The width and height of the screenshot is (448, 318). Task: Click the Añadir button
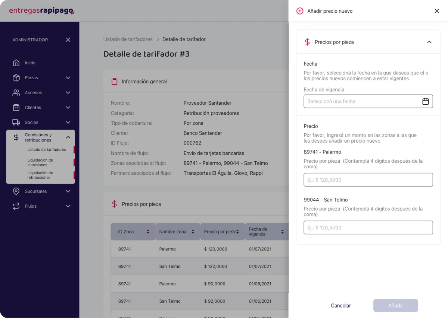[396, 305]
